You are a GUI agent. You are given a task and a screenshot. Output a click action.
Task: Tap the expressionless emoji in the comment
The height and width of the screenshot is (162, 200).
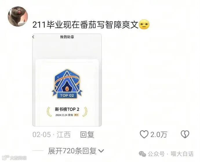click(x=144, y=24)
